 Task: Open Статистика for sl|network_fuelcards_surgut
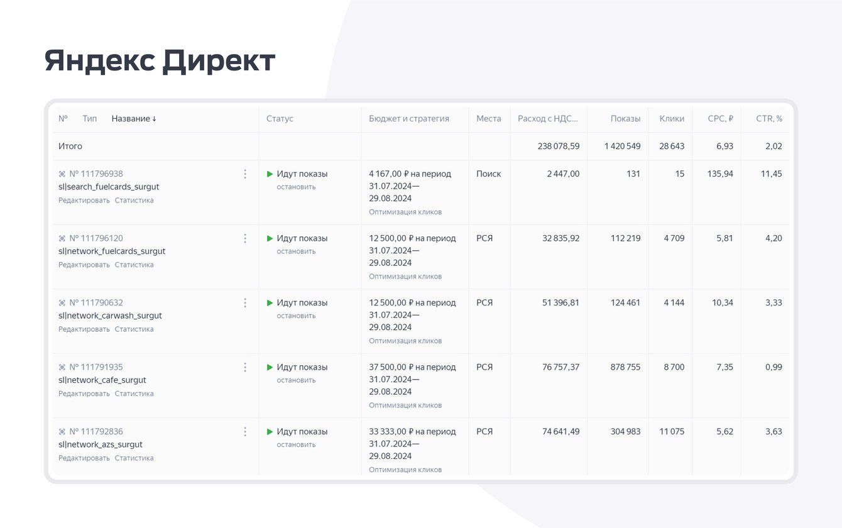[x=134, y=265]
